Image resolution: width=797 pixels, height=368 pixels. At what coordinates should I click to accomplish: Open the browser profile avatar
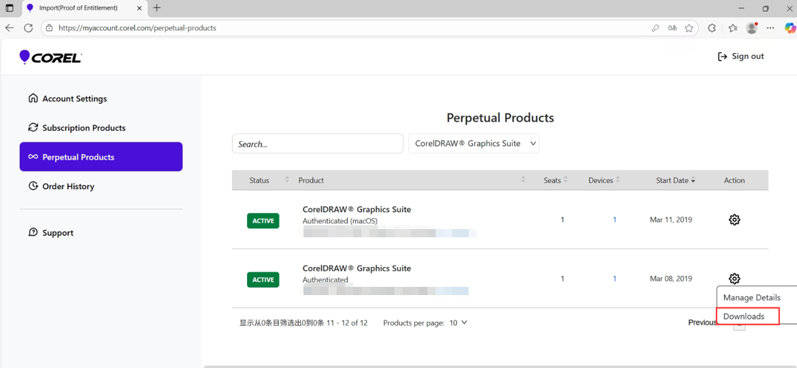pos(752,28)
